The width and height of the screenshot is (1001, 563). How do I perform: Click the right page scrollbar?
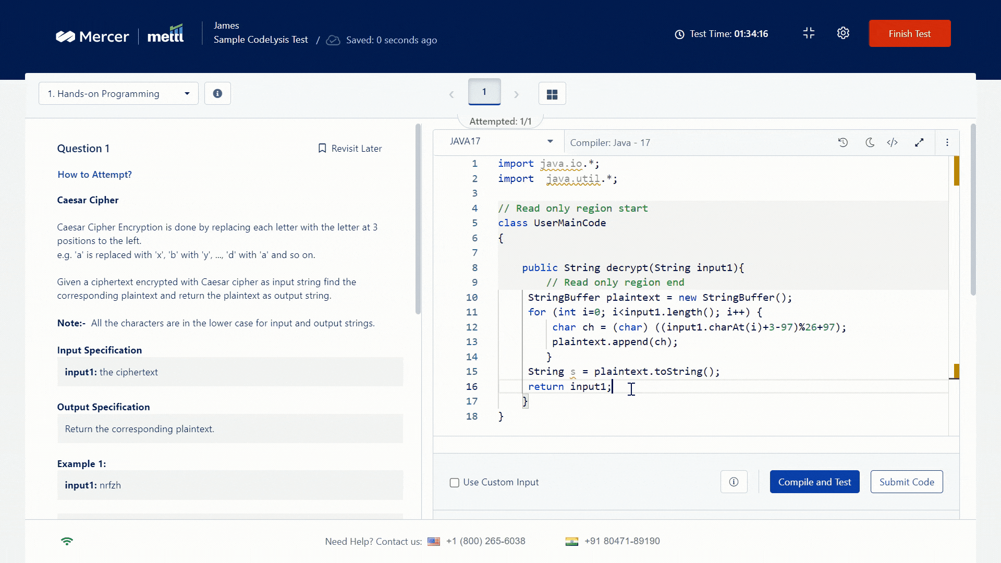(973, 210)
